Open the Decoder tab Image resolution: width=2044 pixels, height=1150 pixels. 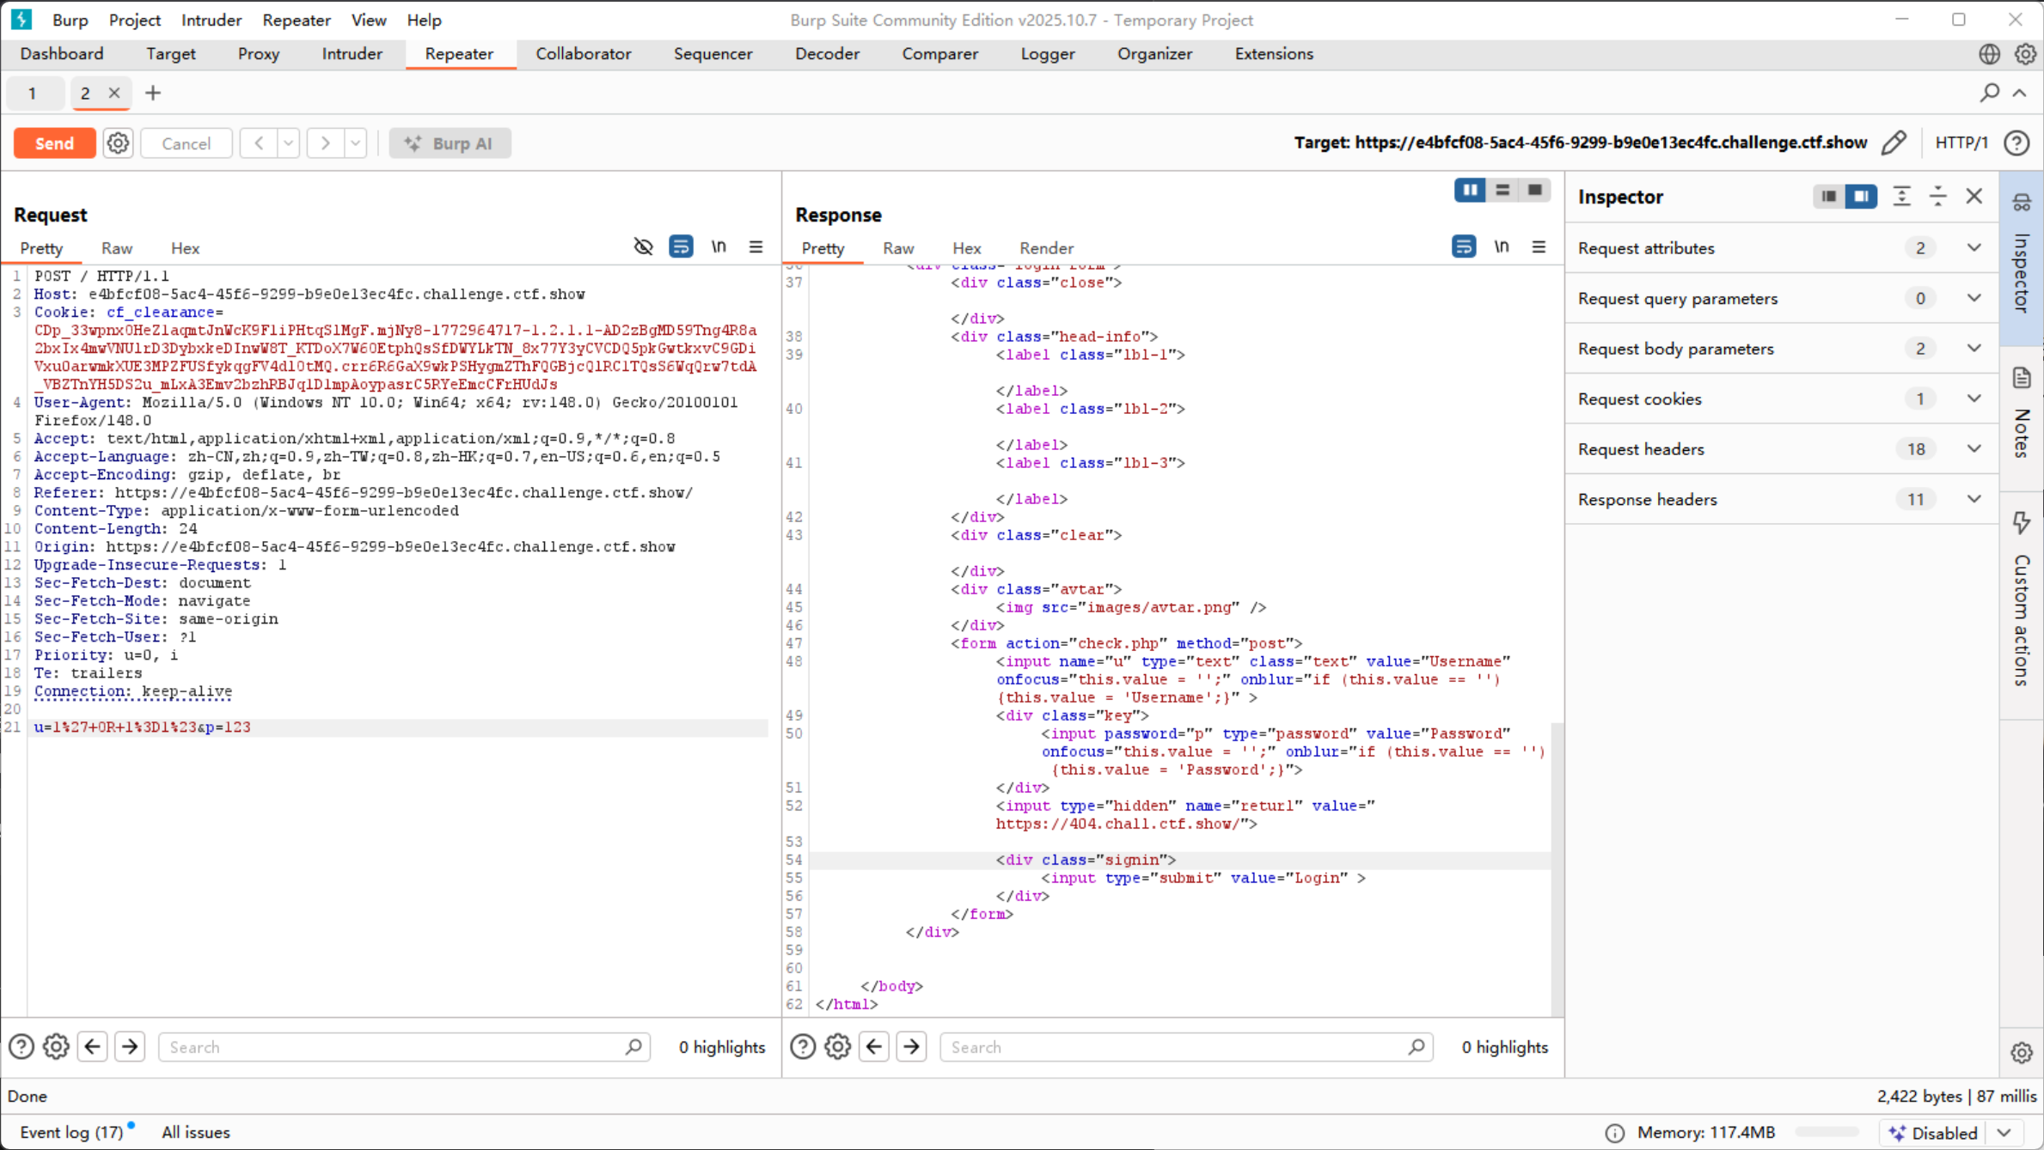pos(827,54)
